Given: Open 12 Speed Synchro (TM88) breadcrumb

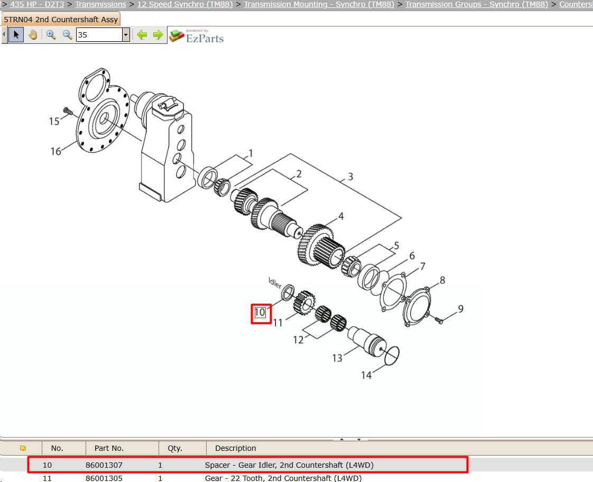Looking at the screenshot, I should click(x=185, y=4).
